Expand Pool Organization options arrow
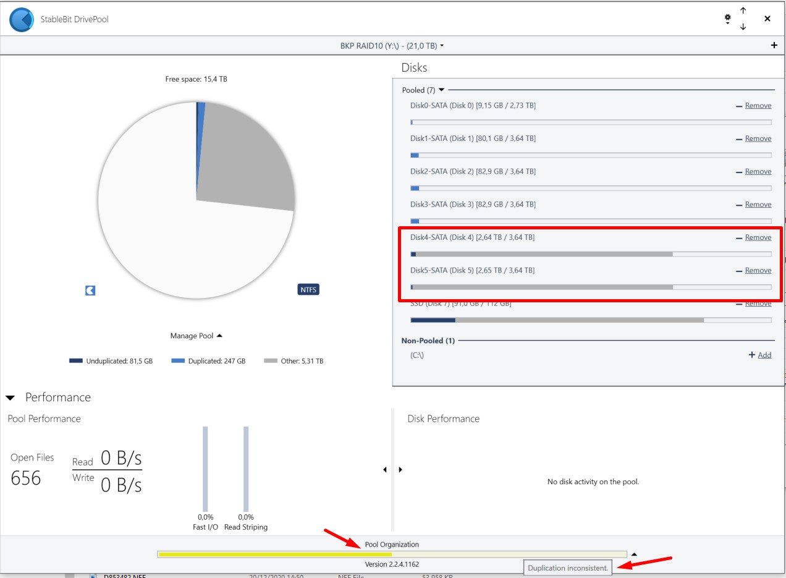 point(633,555)
